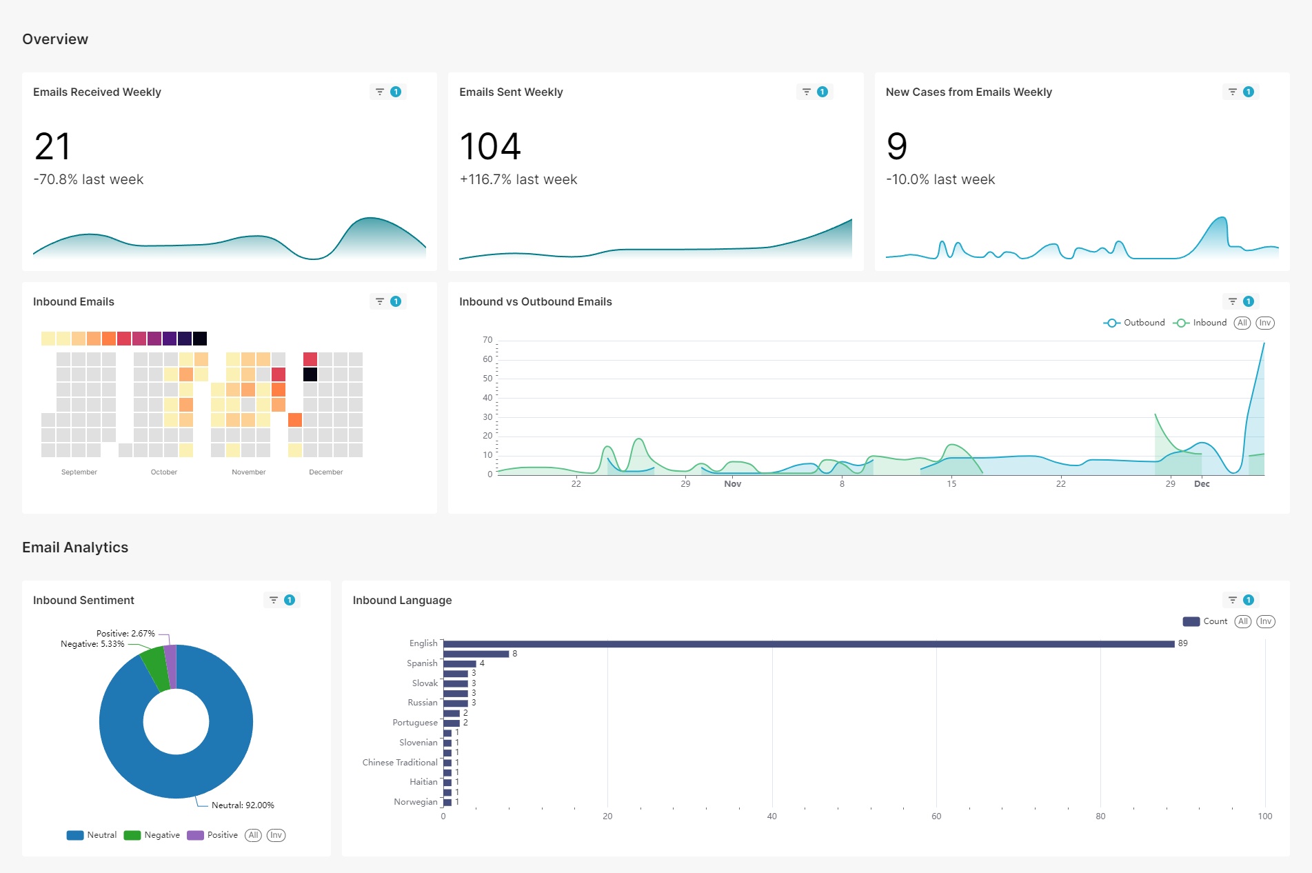Click the All button on Inbound vs Outbound legend
Screen dimensions: 1312x873
[1242, 322]
